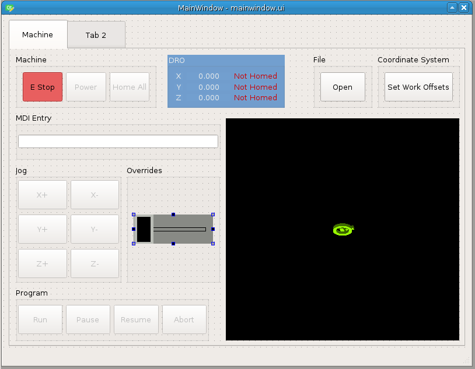Click the Coordinate System label
This screenshot has height=369, width=475.
coord(413,59)
